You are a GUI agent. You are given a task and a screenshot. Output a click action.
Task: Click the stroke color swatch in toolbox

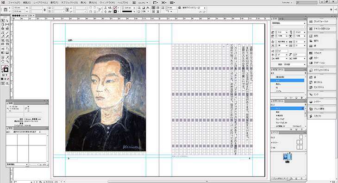pos(6,70)
